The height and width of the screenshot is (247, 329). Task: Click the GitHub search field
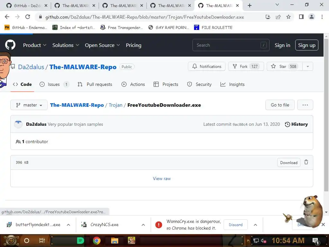231,45
